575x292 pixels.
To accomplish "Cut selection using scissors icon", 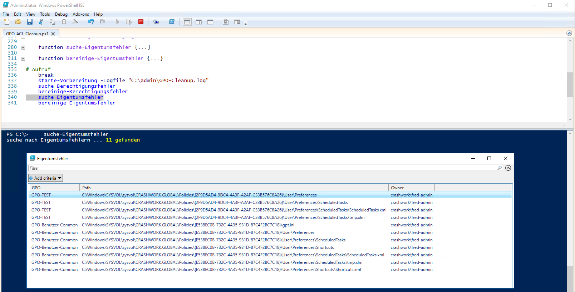I will (41, 22).
